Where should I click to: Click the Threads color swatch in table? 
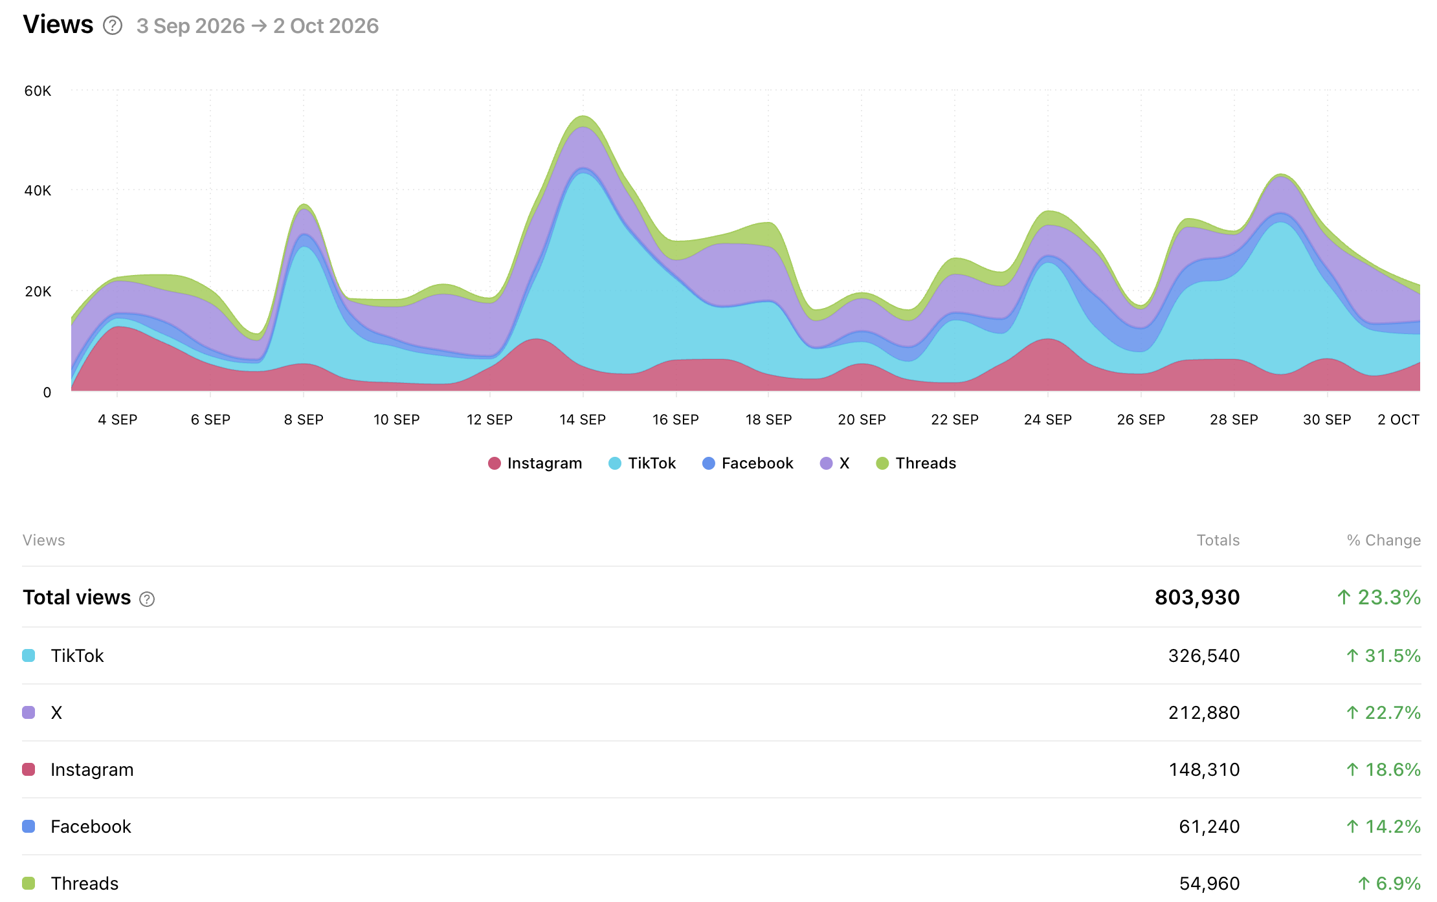click(x=28, y=883)
